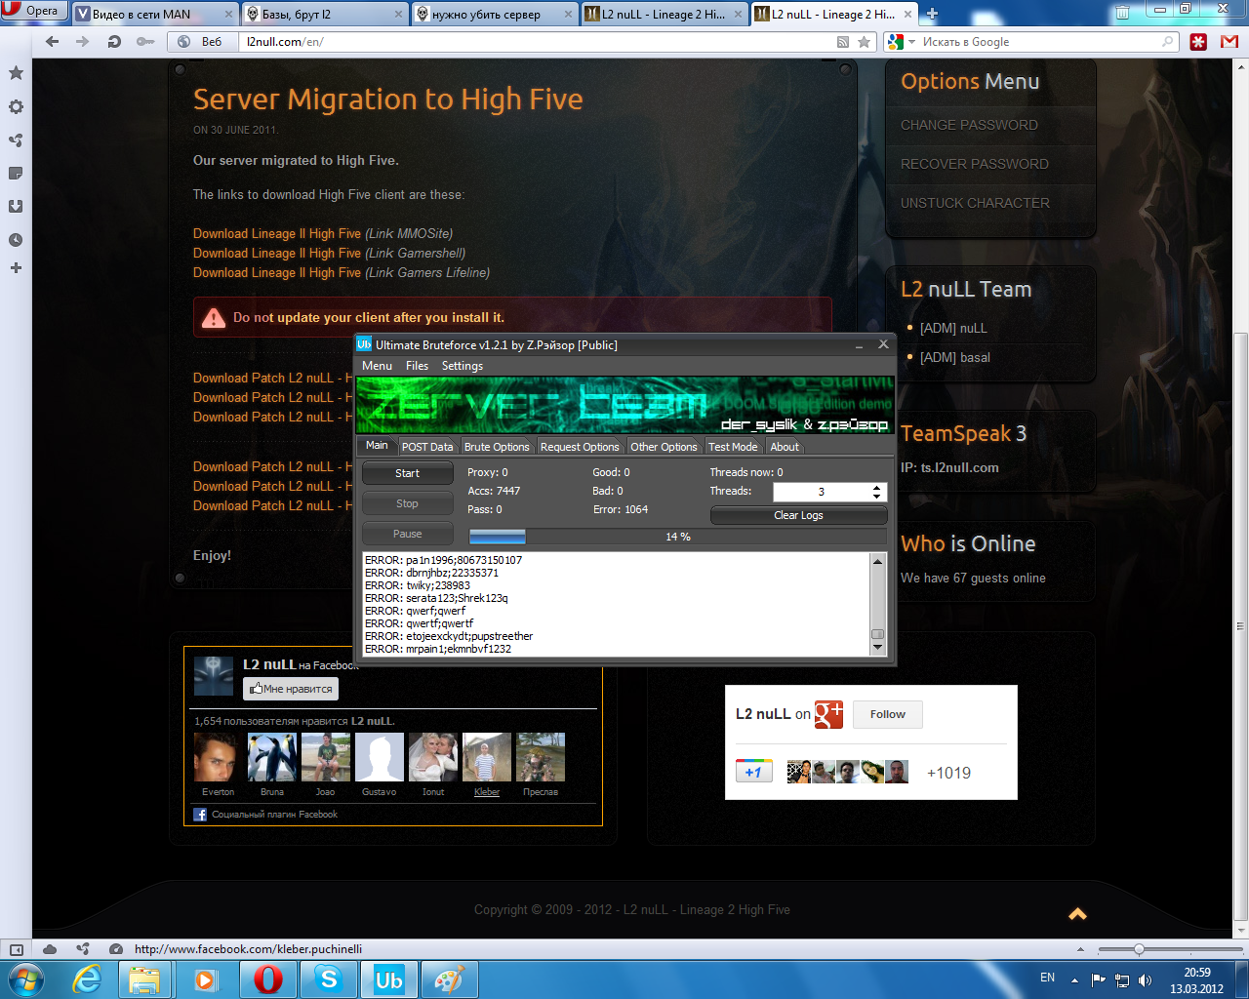Click the plus icon to add a sidebar panel

click(x=16, y=267)
